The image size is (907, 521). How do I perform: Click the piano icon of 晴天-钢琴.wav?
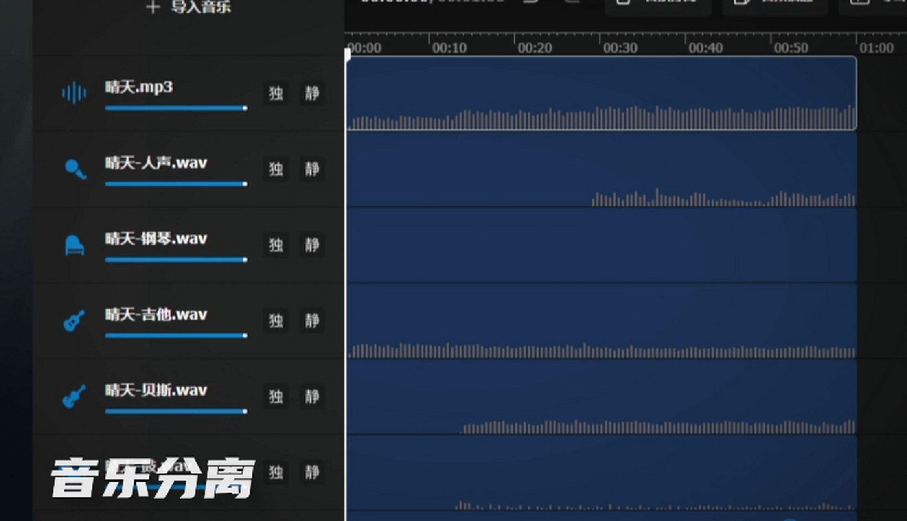pos(74,245)
